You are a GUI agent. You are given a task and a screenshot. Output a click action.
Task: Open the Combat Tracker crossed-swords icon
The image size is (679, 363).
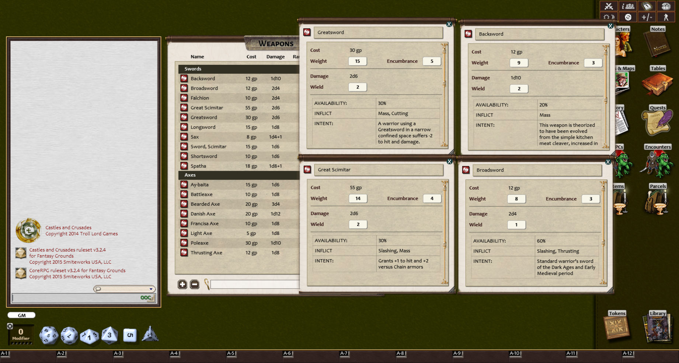coord(609,6)
